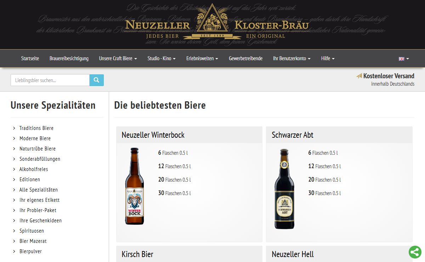
Task: Choose 30 Flaschen of Schwarzer Abt
Action: tap(324, 193)
